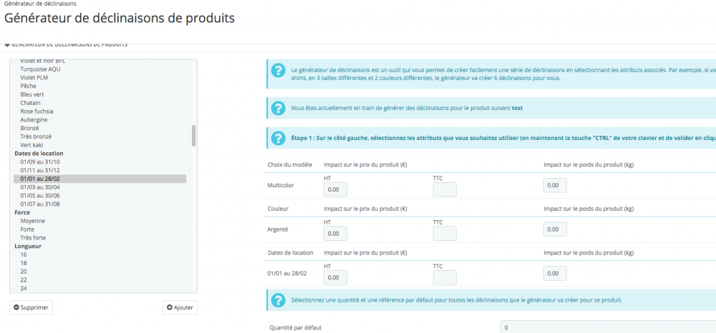Select the 01/01 au 28/02 rental date
The image size is (716, 333).
tap(40, 179)
